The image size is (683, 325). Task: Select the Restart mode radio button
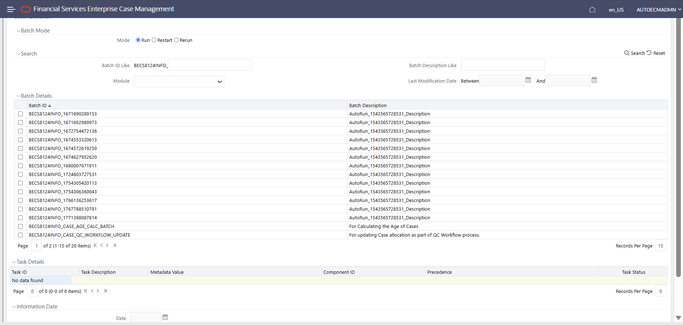pos(154,40)
